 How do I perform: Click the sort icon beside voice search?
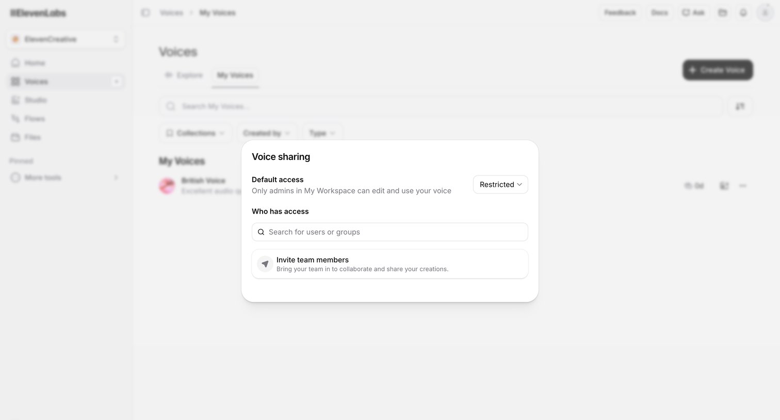pyautogui.click(x=740, y=106)
